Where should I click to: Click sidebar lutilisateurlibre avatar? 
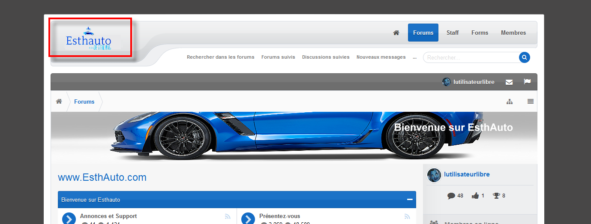pos(434,175)
